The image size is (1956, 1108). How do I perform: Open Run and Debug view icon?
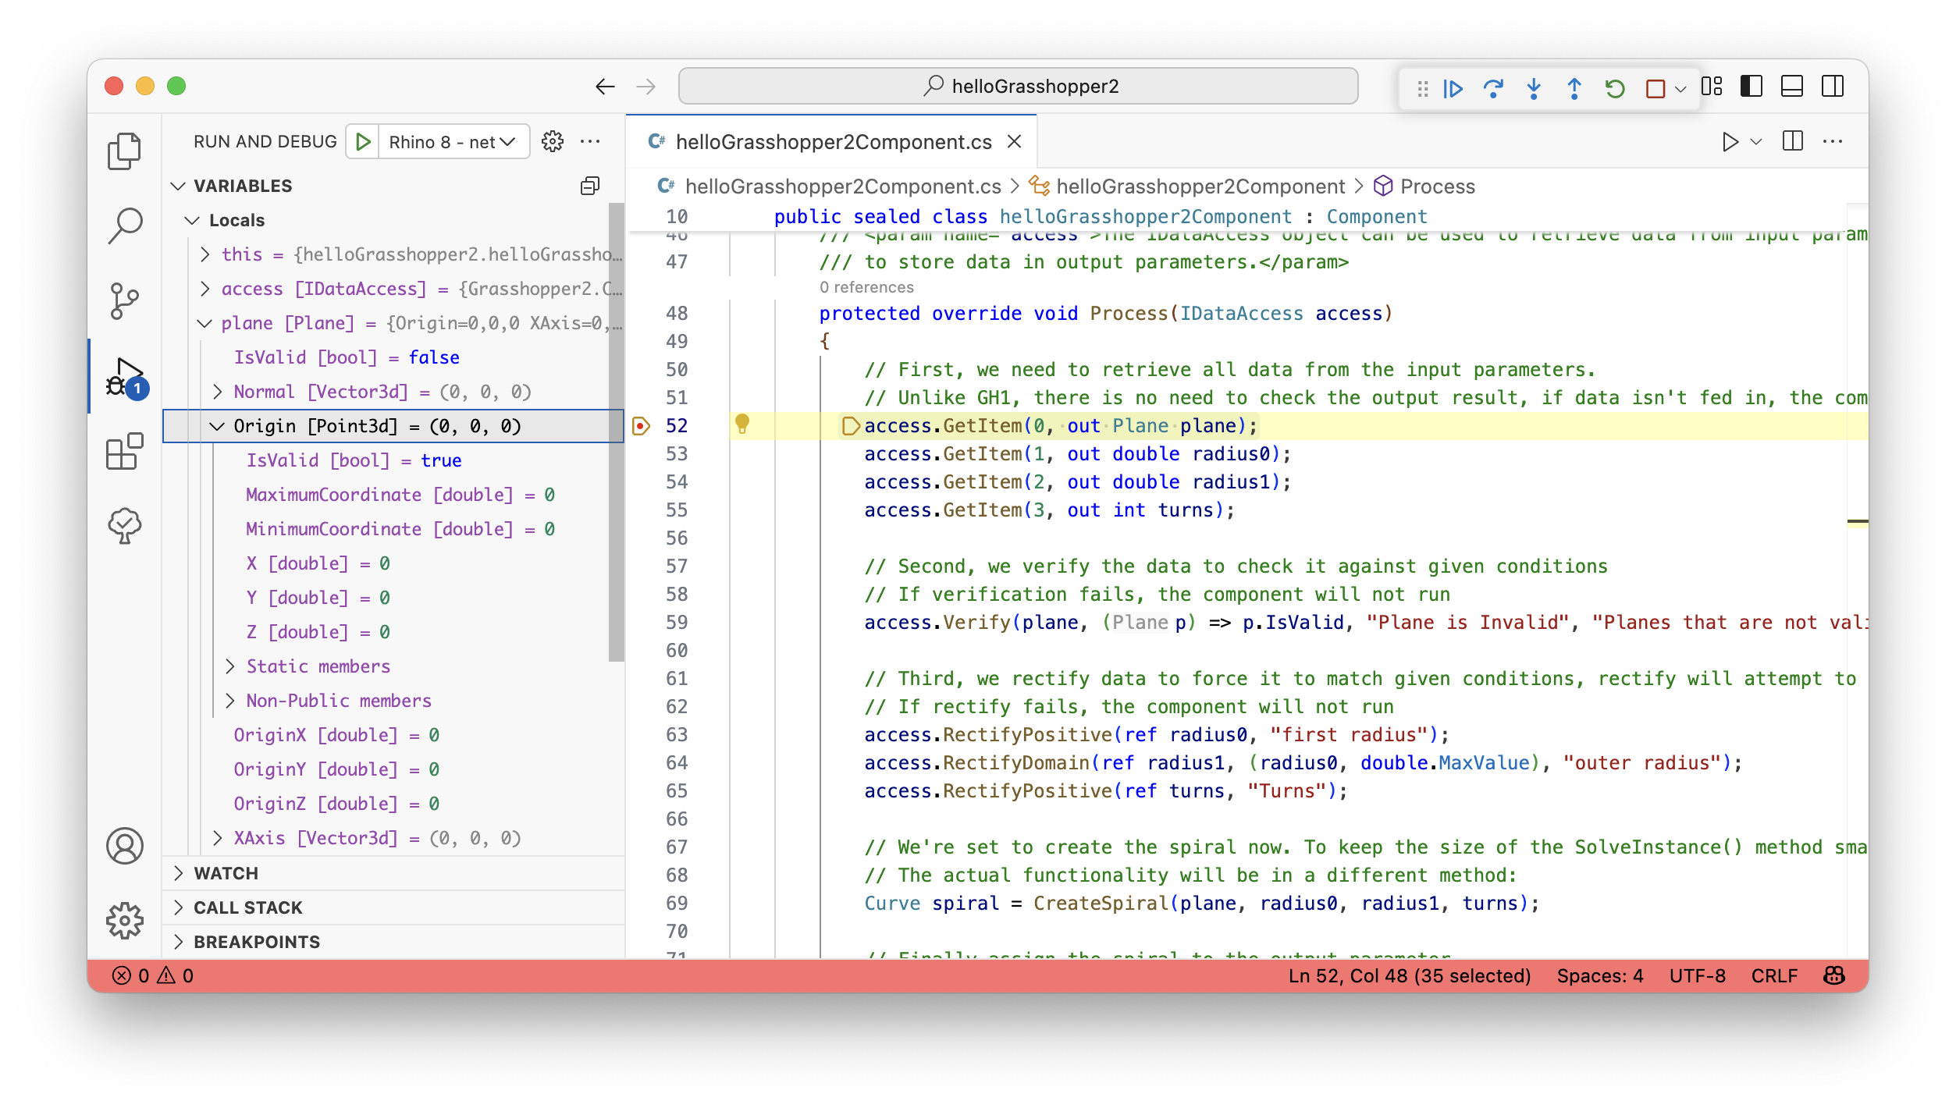coord(126,378)
